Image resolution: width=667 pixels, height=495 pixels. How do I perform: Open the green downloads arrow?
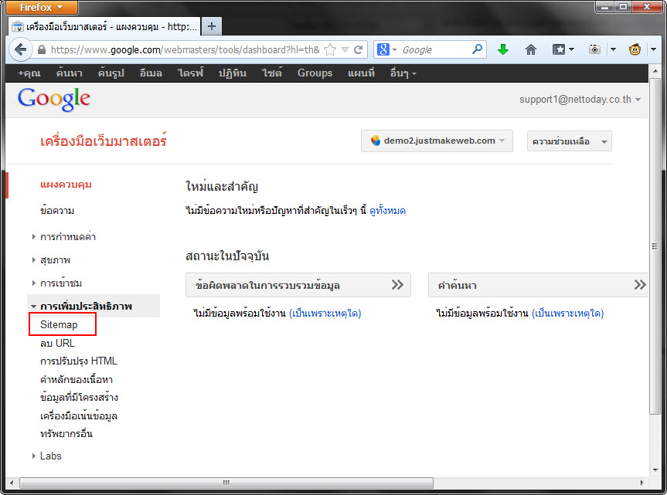tap(503, 49)
